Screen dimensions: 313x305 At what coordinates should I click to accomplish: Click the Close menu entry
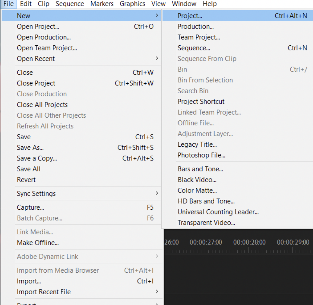pyautogui.click(x=81, y=72)
